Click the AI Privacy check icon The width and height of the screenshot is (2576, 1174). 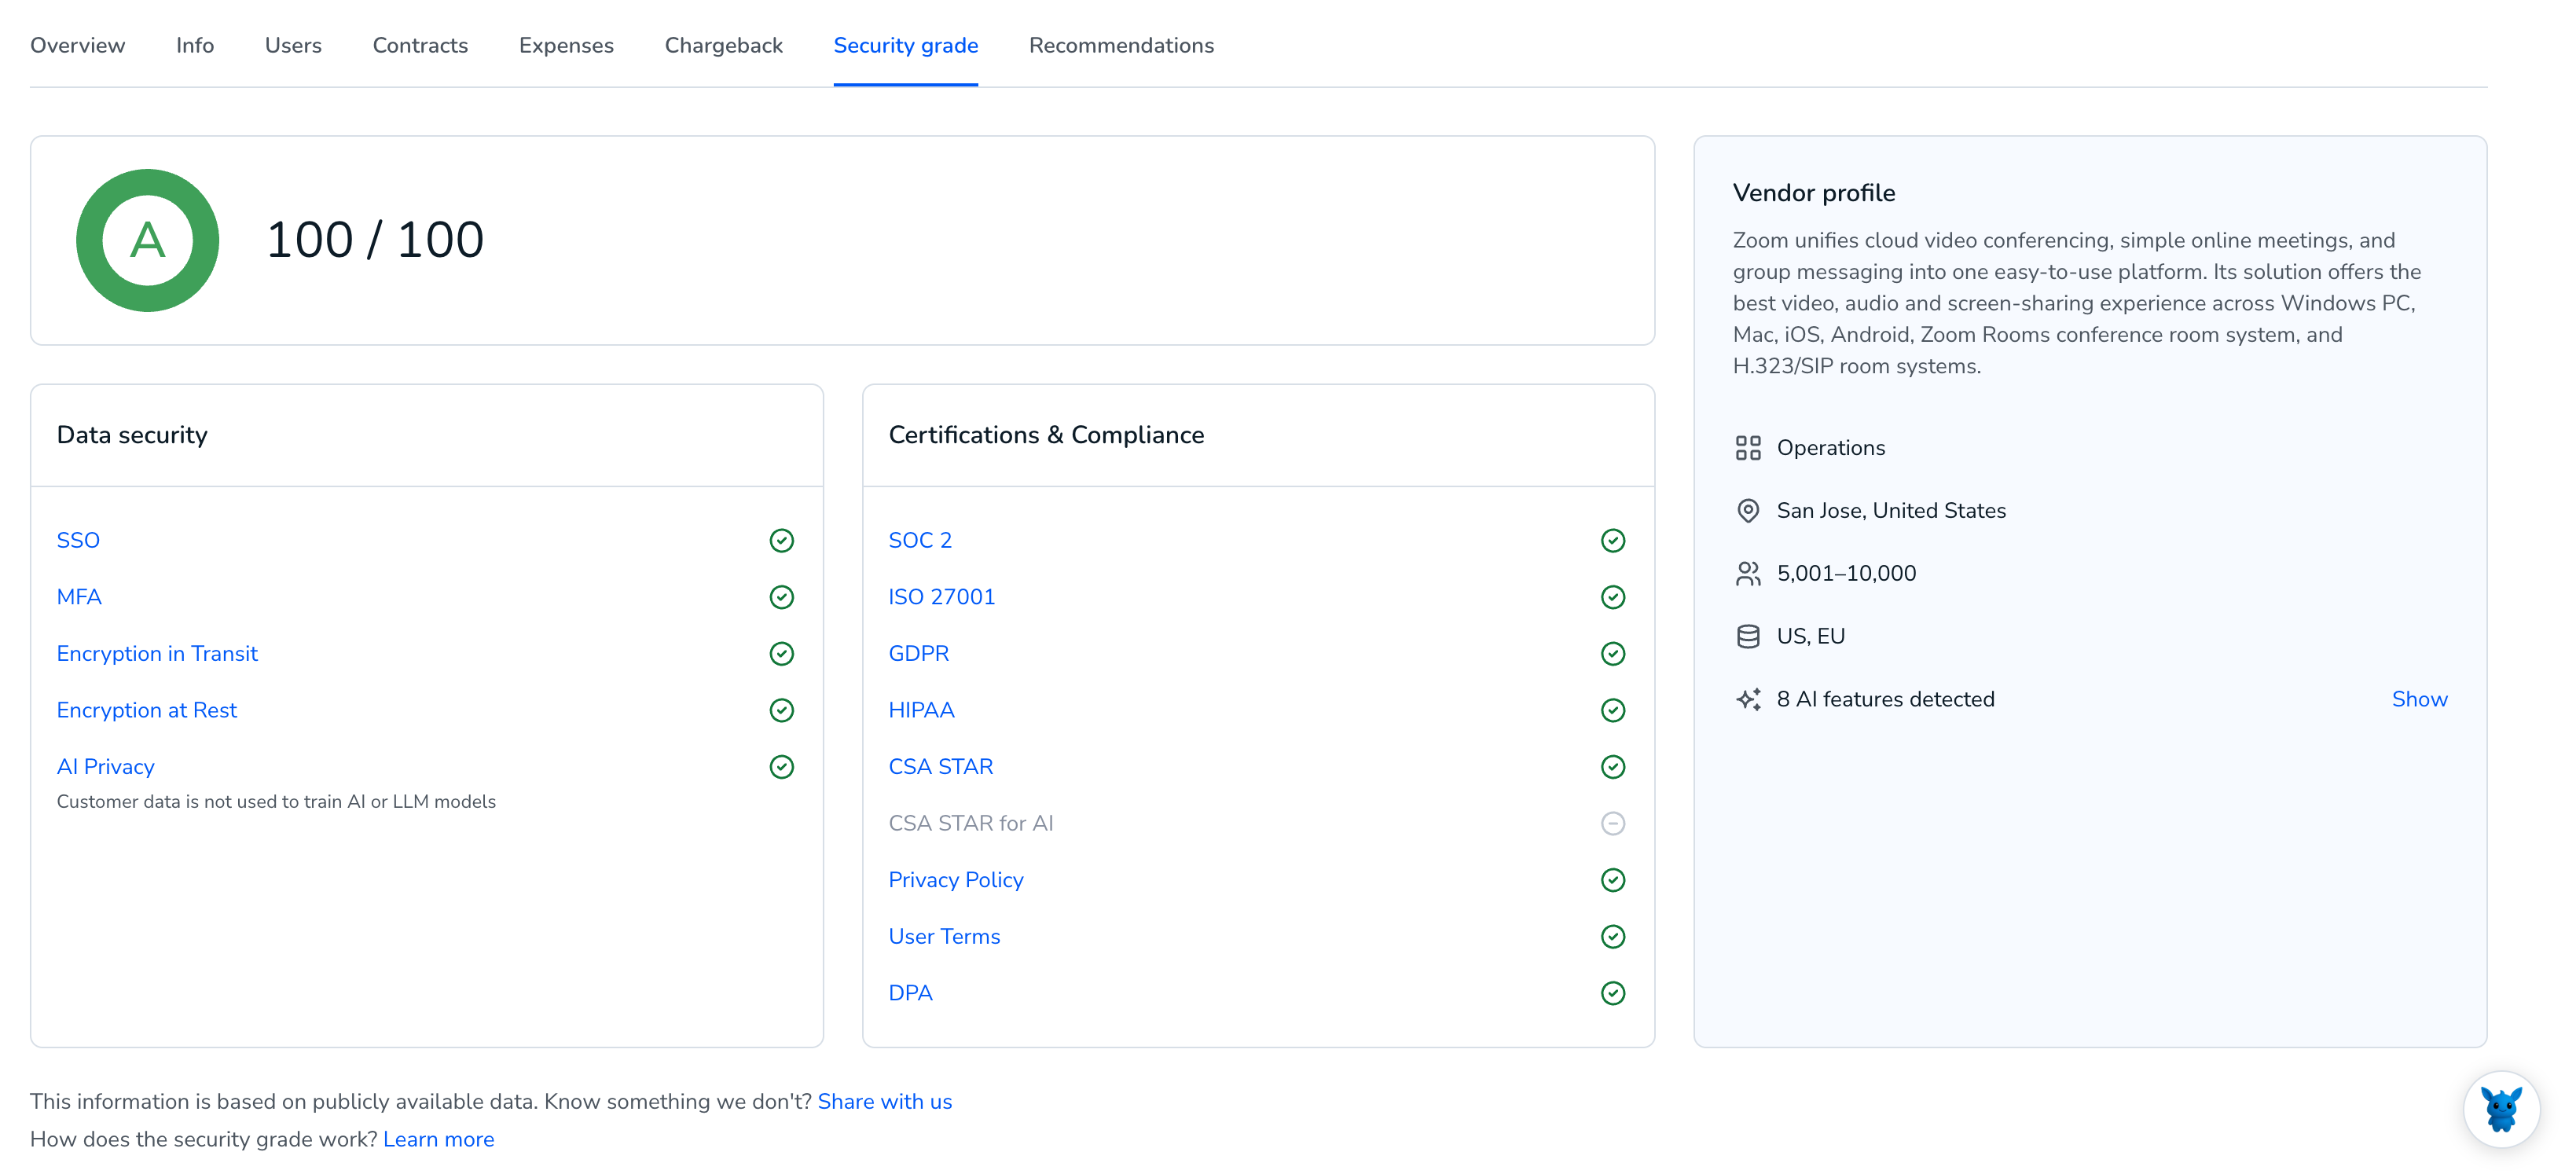pos(782,767)
